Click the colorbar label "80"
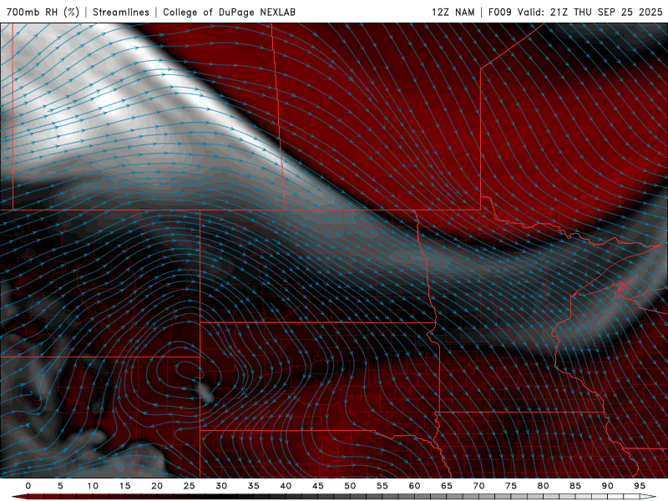 (544, 486)
